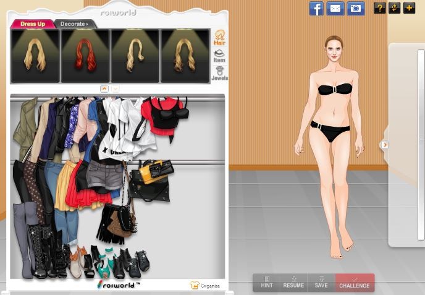Open help with the question mark icon
The width and height of the screenshot is (425, 295).
pyautogui.click(x=379, y=8)
